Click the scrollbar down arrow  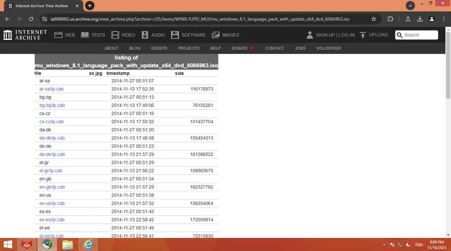click(448, 235)
